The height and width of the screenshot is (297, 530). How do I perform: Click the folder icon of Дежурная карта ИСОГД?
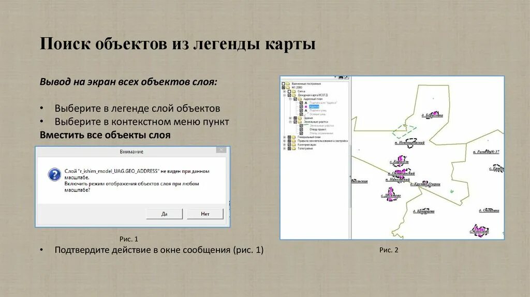294,95
